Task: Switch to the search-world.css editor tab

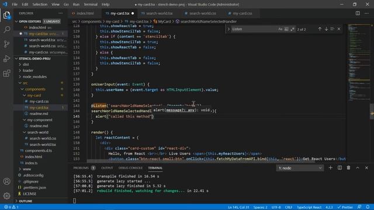Action: pos(203,13)
